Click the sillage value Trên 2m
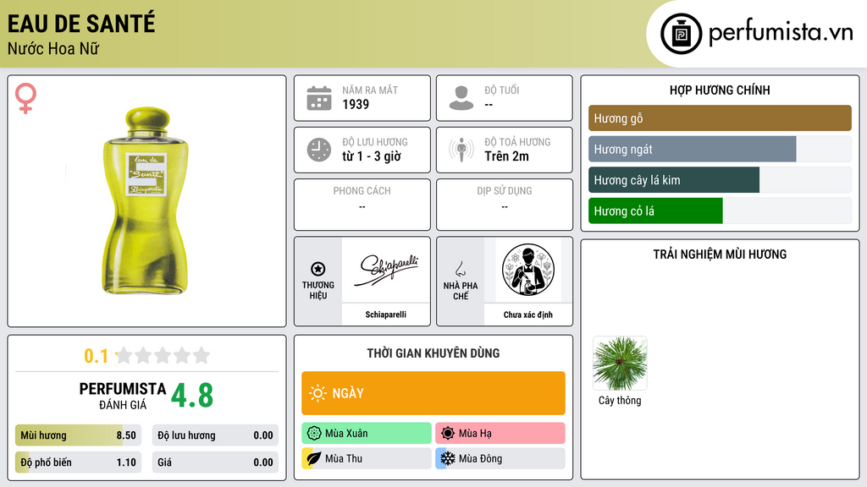867x487 pixels. pos(506,156)
